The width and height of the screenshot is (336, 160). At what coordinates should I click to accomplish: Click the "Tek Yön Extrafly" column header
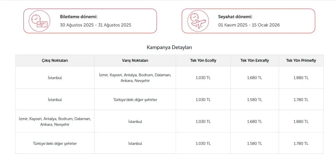pos(255,60)
